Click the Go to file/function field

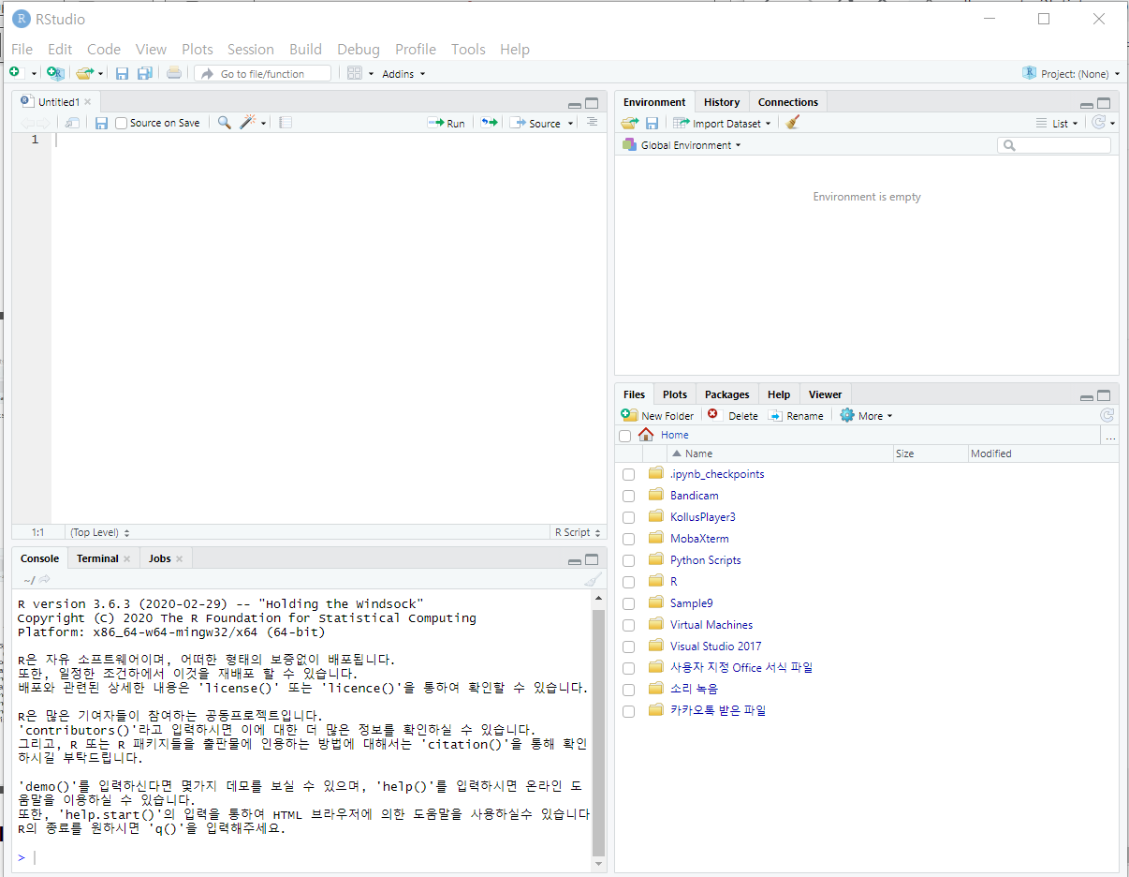[263, 74]
